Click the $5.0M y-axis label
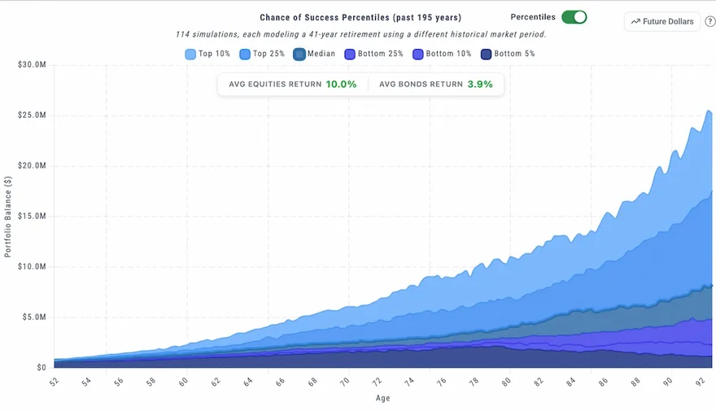 click(x=34, y=317)
